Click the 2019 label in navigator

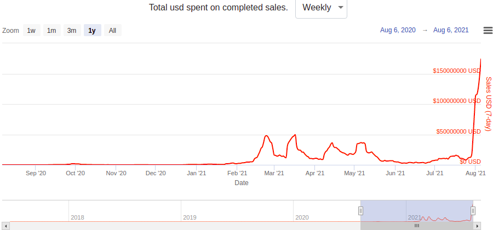190,217
